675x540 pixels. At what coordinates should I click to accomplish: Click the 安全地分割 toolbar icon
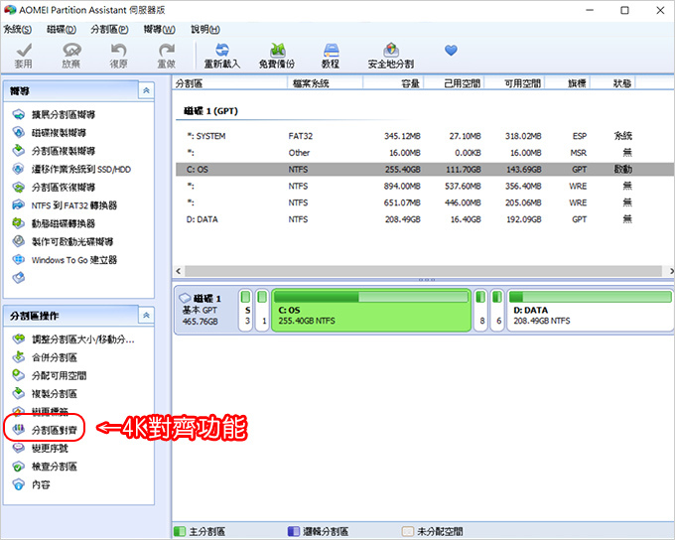(x=391, y=50)
